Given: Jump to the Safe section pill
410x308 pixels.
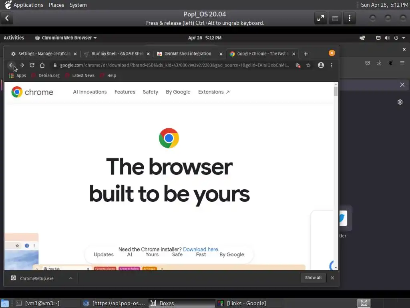Looking at the screenshot, I should [177, 255].
